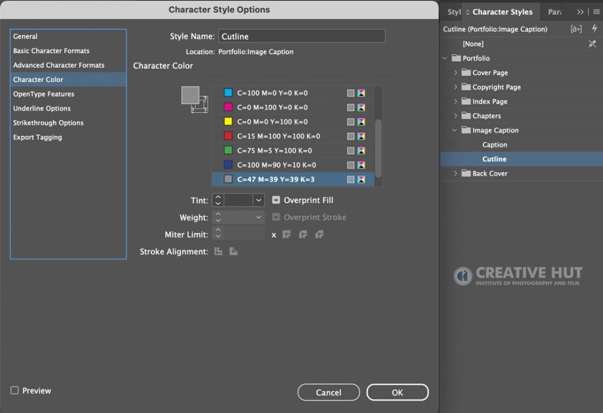
Task: Click the fill and stroke color proxy icon
Action: coord(194,99)
